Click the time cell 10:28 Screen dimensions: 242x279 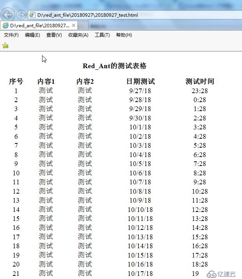(200, 191)
